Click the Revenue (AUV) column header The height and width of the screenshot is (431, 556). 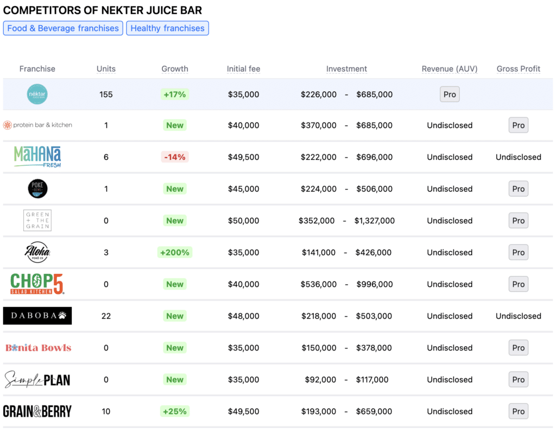pyautogui.click(x=450, y=68)
